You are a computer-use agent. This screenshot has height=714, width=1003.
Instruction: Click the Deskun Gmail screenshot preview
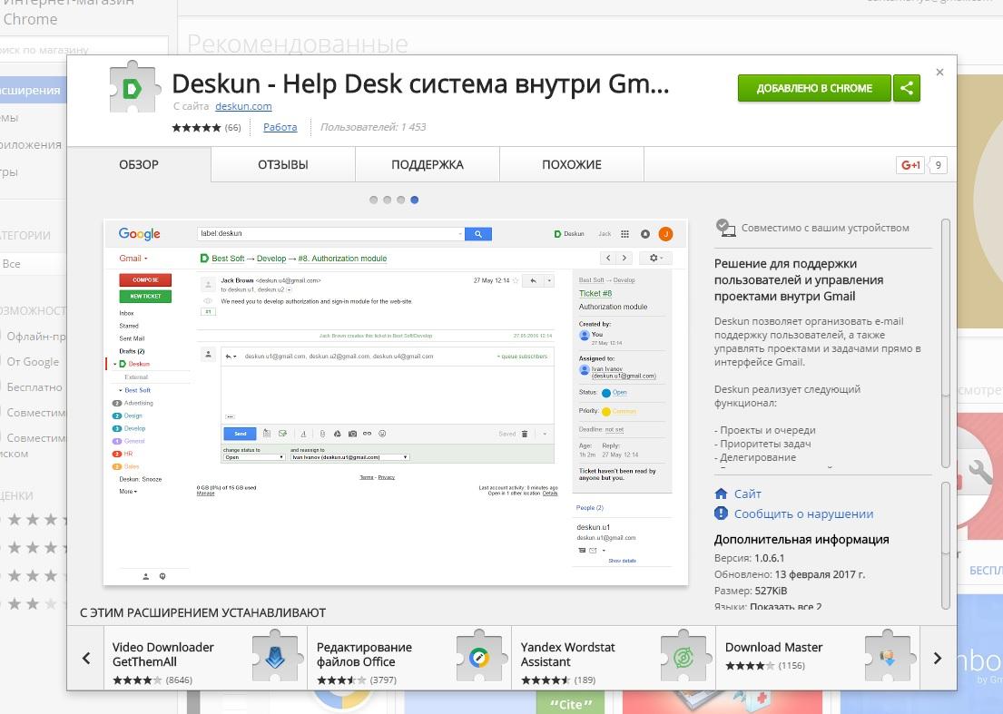click(x=396, y=402)
